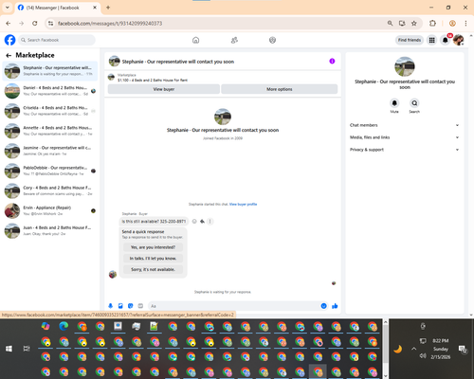This screenshot has width=474, height=379.
Task: Open Chrome's three-dot menu
Action: [465, 24]
